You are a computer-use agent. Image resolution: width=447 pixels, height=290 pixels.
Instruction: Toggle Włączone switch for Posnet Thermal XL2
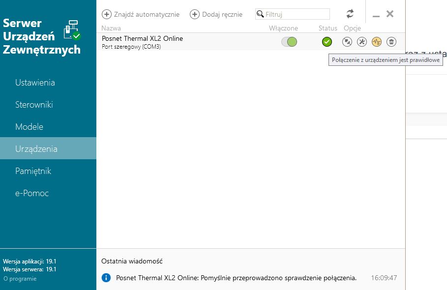click(x=289, y=42)
